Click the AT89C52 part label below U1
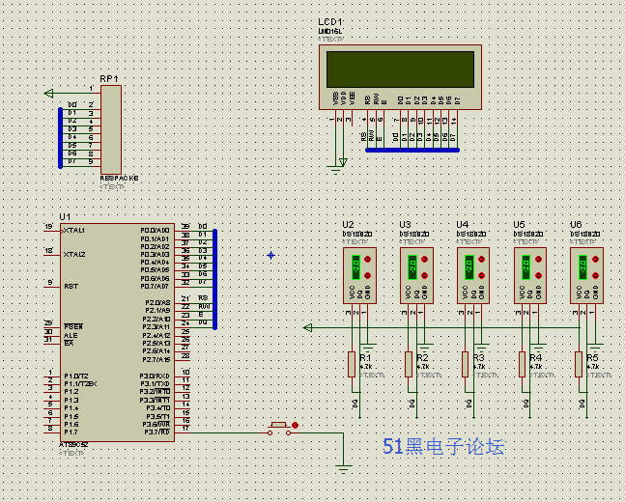Viewport: 625px width, 502px height. point(73,445)
